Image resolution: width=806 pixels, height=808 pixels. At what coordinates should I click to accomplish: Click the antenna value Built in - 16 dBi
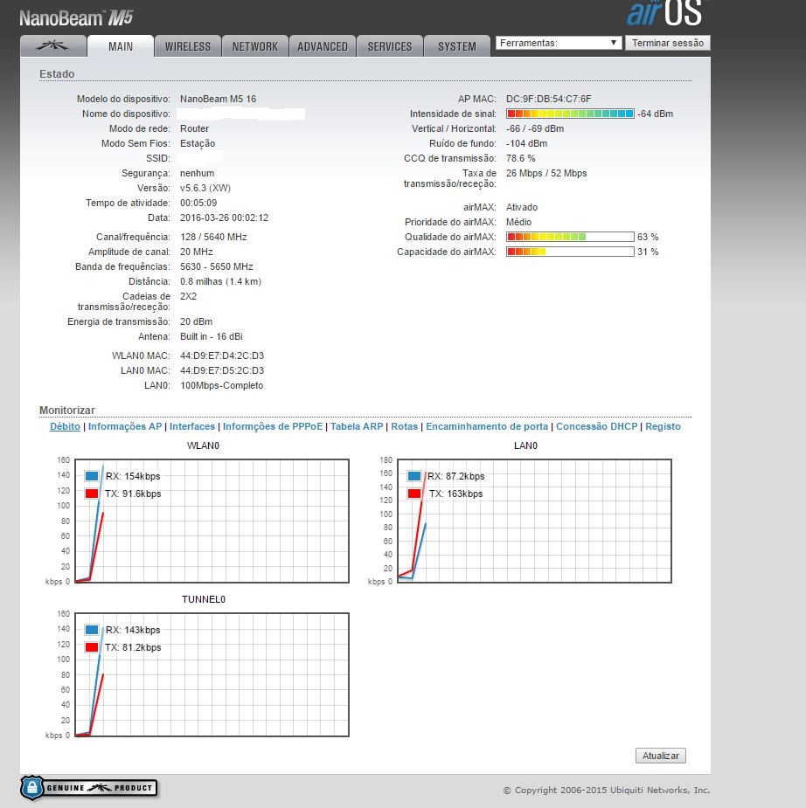pos(212,336)
